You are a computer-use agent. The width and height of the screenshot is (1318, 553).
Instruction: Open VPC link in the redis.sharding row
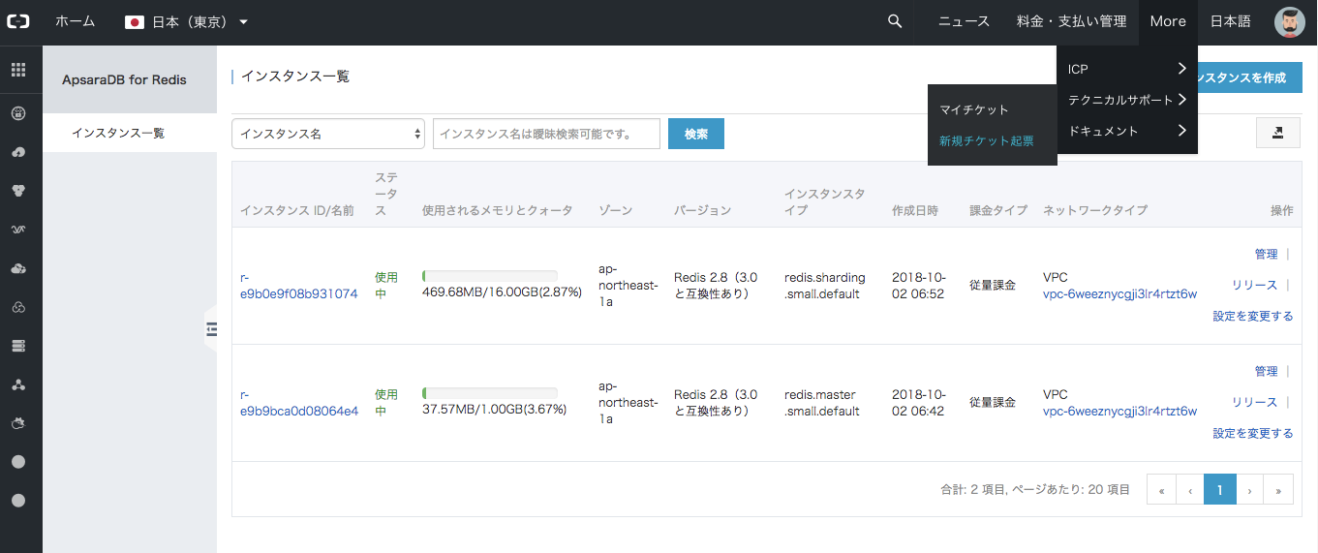(x=1119, y=293)
